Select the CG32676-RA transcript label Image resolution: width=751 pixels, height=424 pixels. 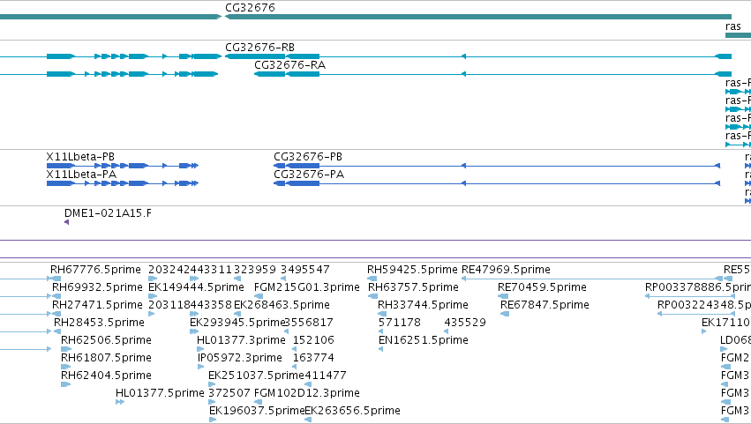click(x=289, y=65)
